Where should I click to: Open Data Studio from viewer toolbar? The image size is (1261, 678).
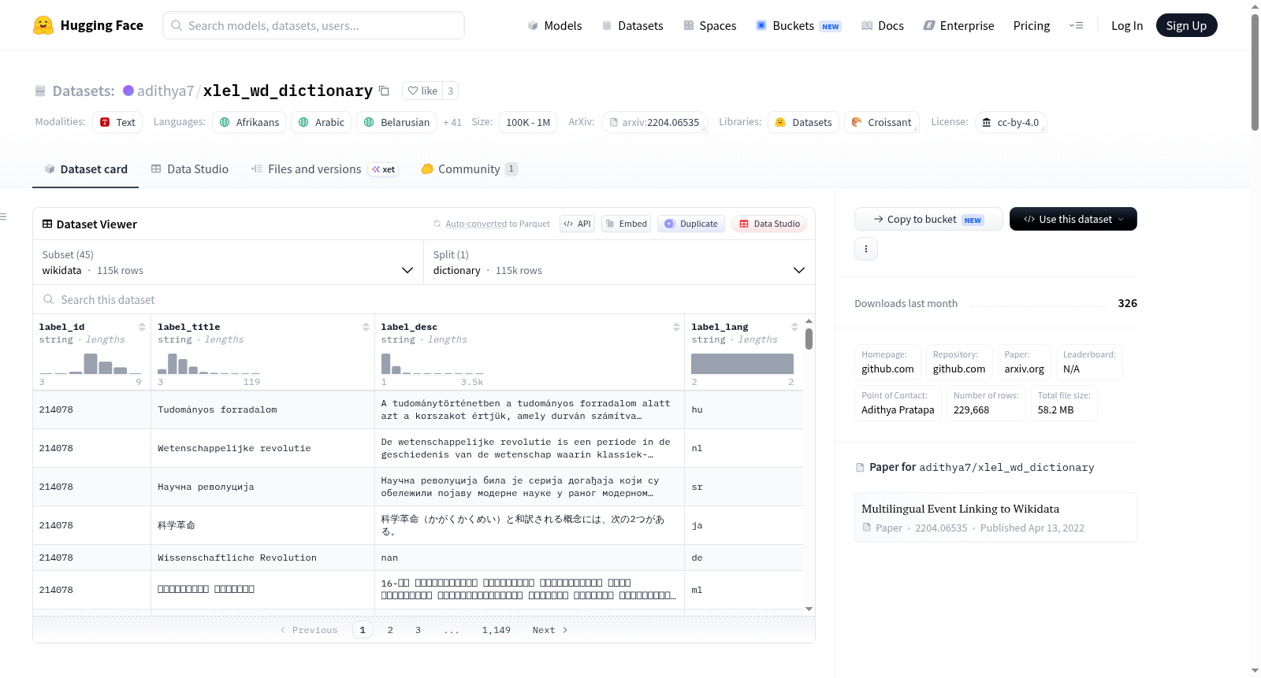769,224
